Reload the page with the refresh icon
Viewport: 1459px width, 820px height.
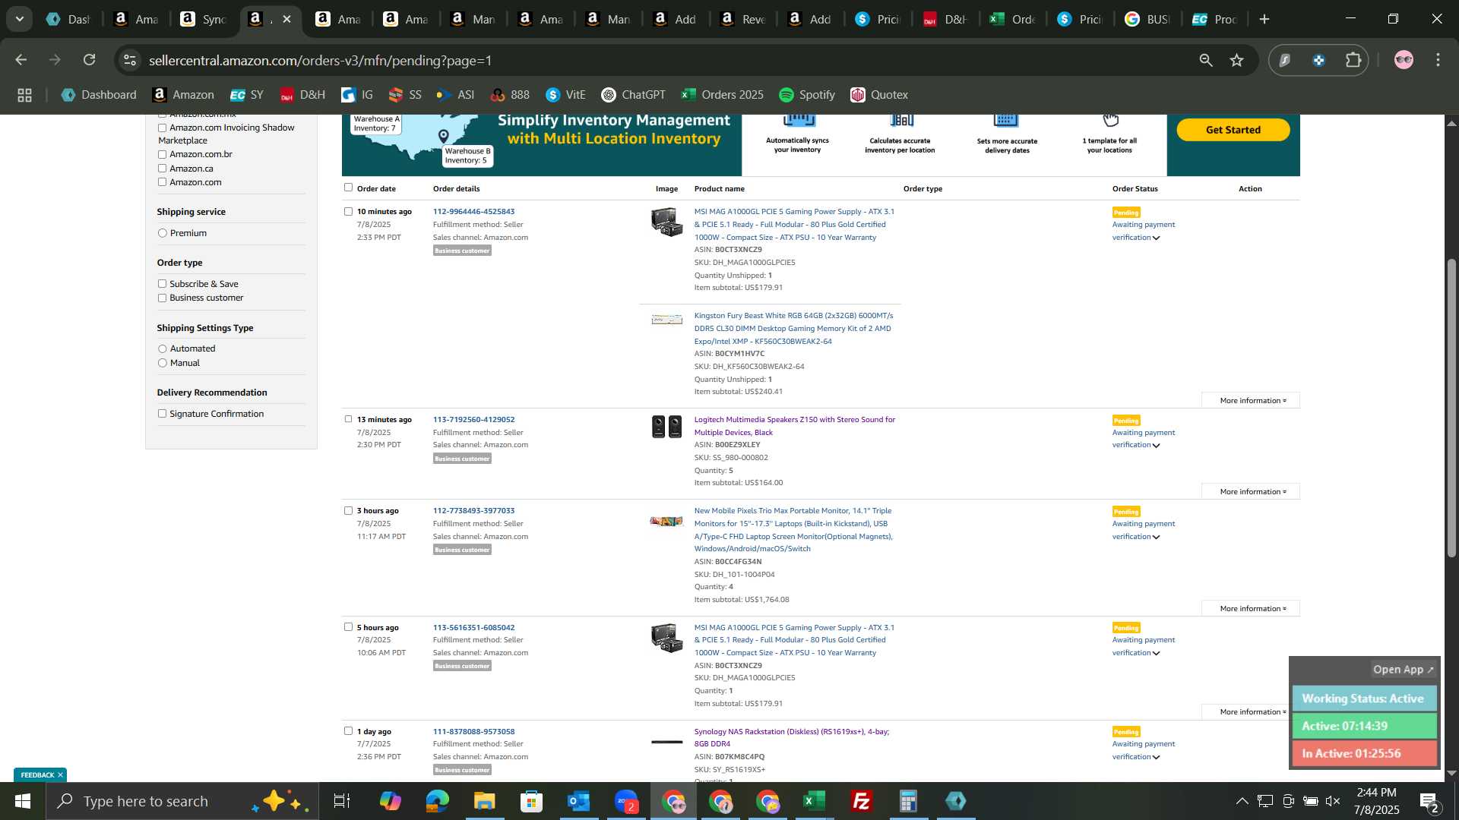90,60
